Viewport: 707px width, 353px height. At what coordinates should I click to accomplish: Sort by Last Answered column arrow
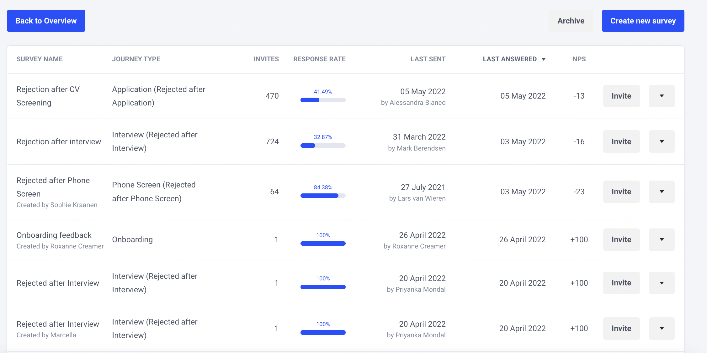pos(544,59)
